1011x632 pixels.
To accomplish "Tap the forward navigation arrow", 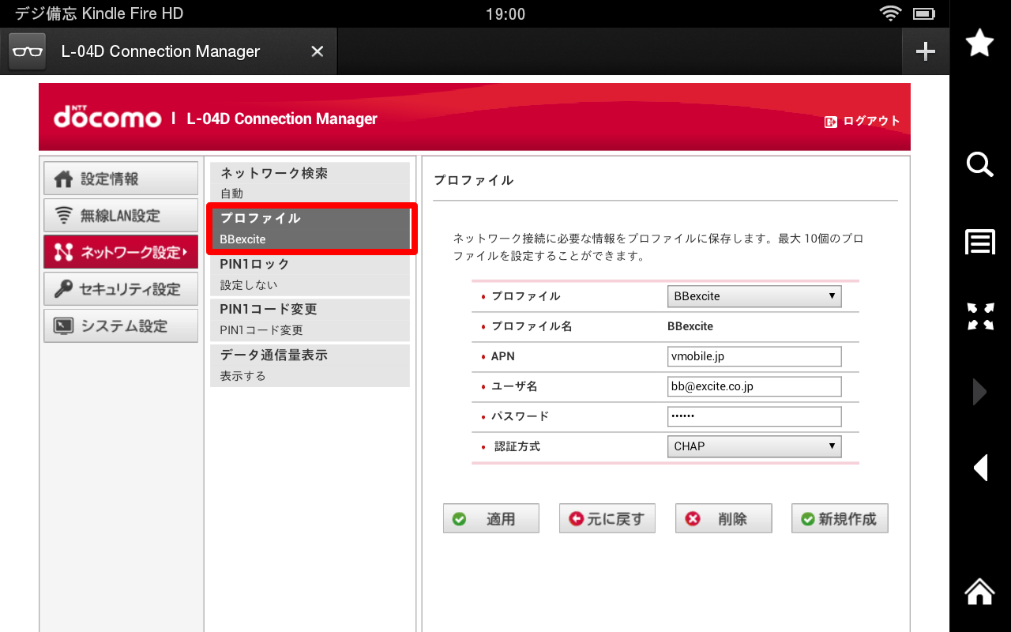I will (979, 392).
